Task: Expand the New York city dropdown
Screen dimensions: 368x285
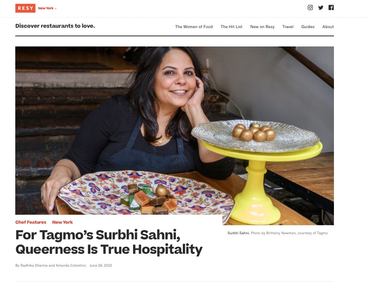Action: coord(47,8)
